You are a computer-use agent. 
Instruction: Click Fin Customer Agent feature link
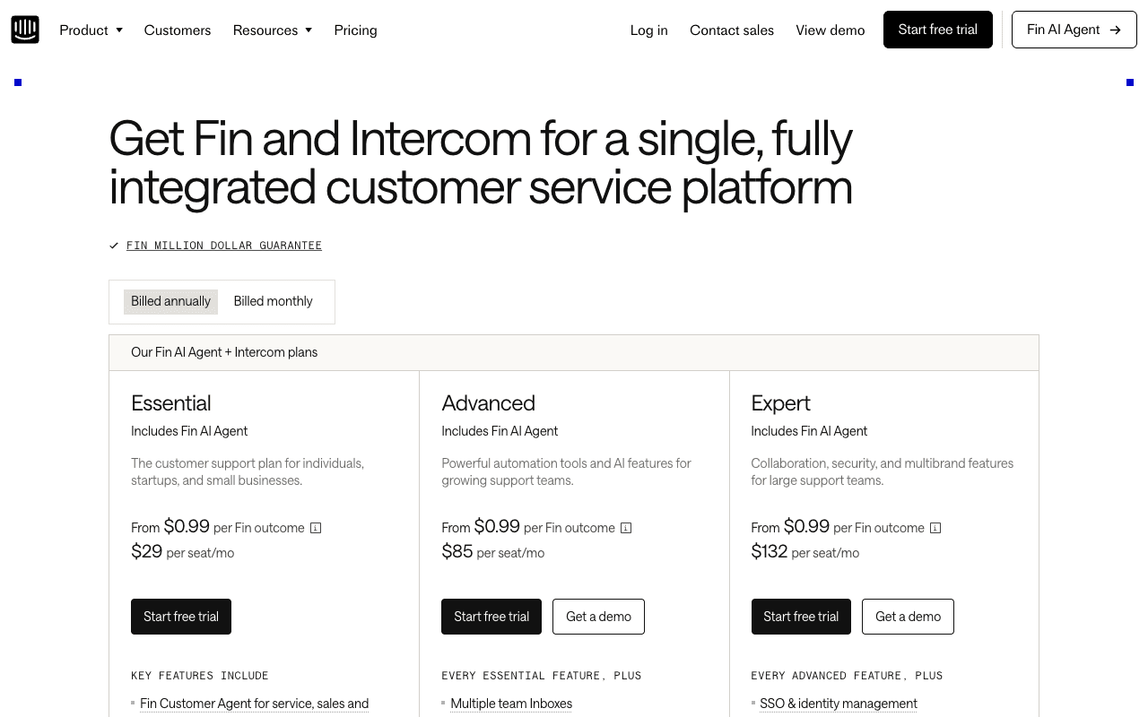tap(255, 704)
